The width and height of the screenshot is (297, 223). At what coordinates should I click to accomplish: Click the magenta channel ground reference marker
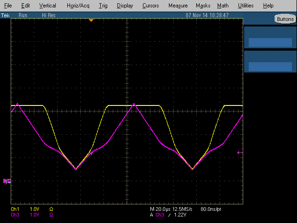[x=7, y=181]
